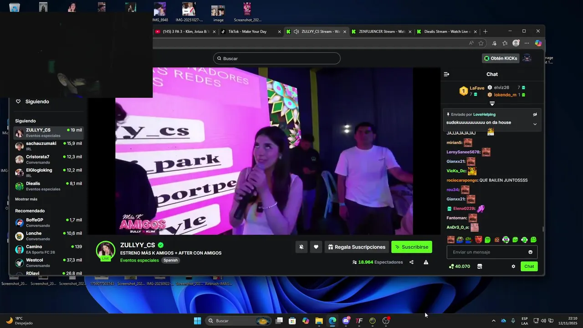
Task: Mute the ZULLYY_CS tab audio icon
Action: coord(297,31)
